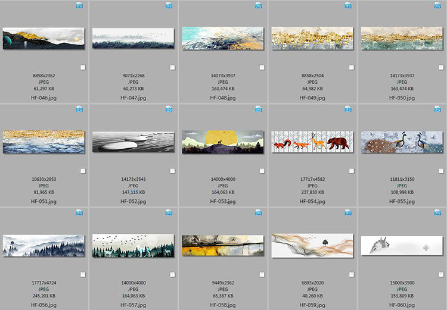Click the blue badge icon above HF-052 thumbnail
This screenshot has height=310, width=447.
[169, 109]
